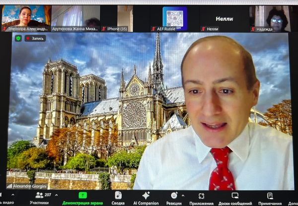298x206 pixels.
Task: Open the Участники participants panel
Action: (x=39, y=198)
